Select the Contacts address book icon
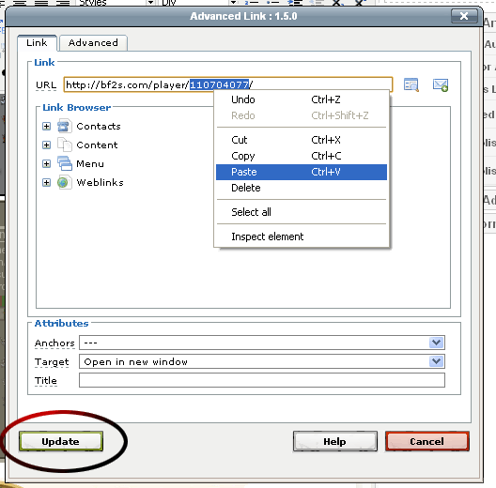The width and height of the screenshot is (496, 488). [64, 126]
